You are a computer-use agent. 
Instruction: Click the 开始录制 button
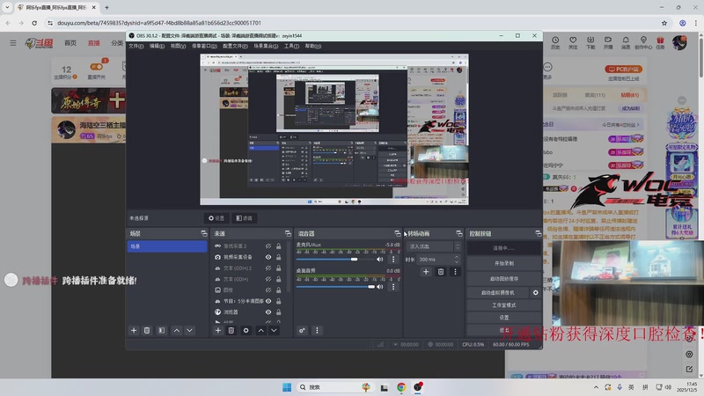tap(503, 263)
